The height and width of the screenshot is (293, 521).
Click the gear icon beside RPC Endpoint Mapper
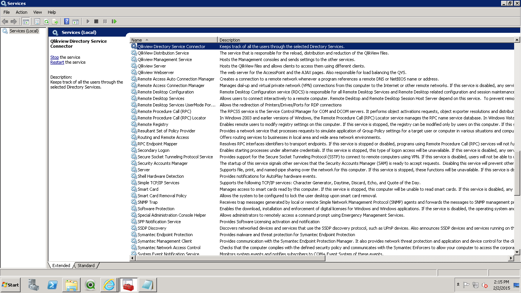click(x=134, y=144)
